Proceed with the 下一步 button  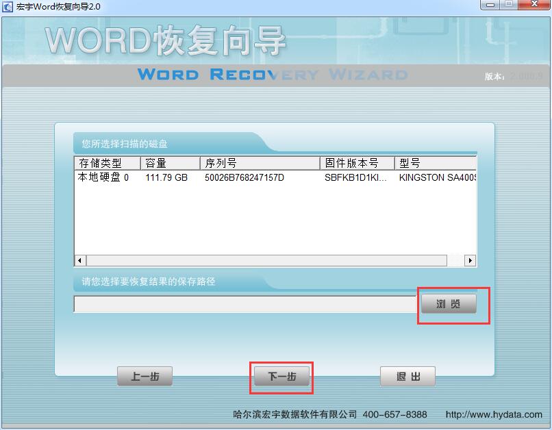click(281, 377)
